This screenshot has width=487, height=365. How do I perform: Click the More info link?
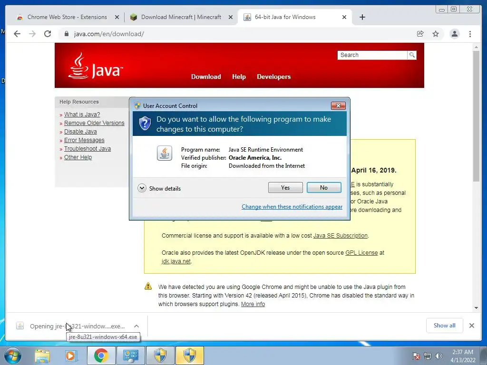coord(253,304)
